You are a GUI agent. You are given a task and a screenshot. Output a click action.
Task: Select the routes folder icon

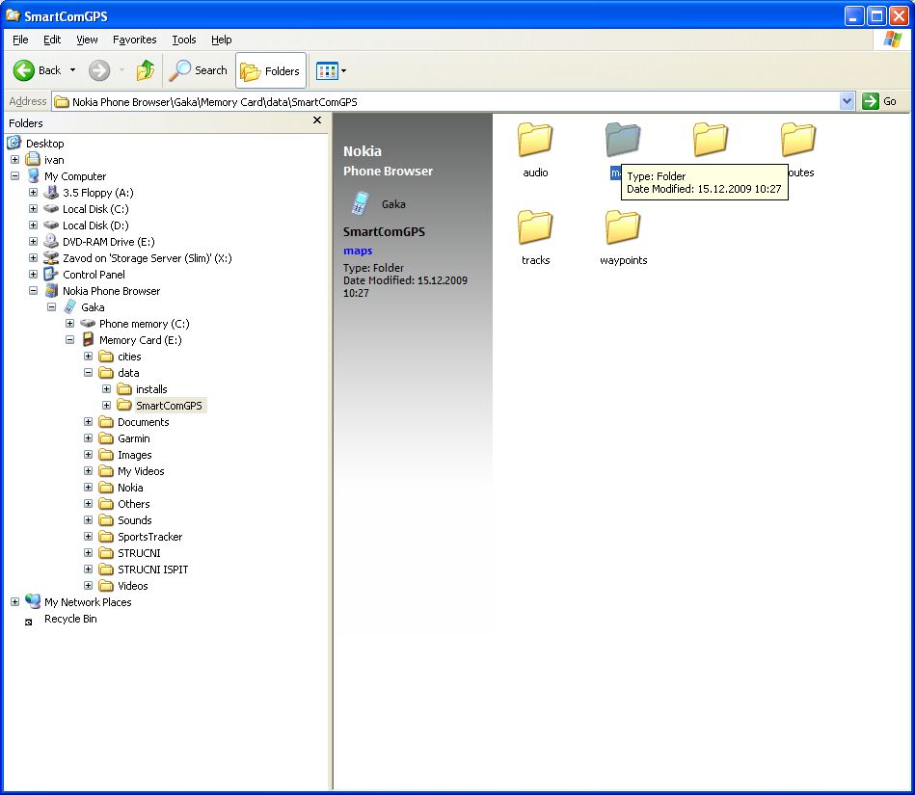click(797, 140)
